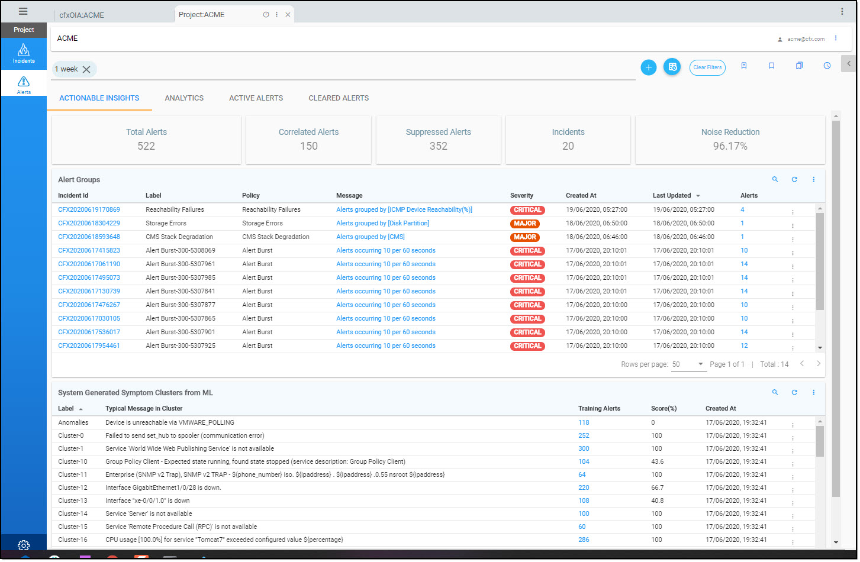Open incident CFX20200619170869
Viewport: 860px width, 562px height.
[x=89, y=209]
